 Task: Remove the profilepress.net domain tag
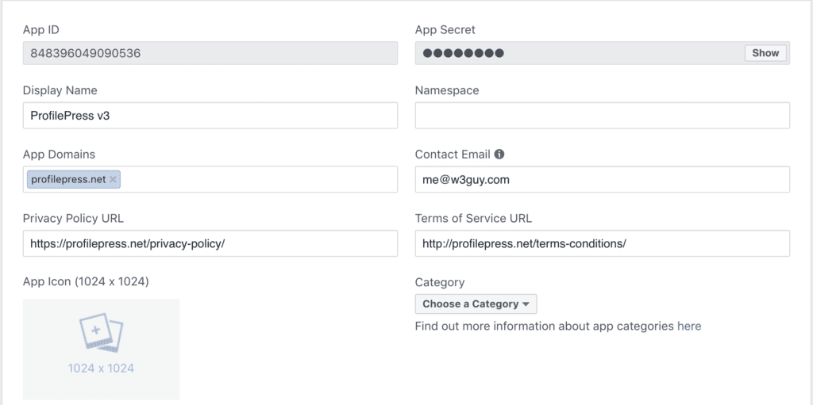pos(113,179)
